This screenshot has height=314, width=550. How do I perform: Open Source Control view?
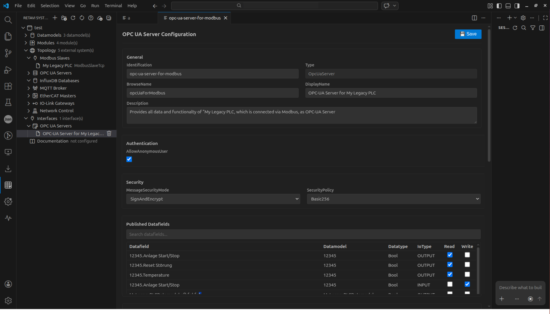(8, 53)
